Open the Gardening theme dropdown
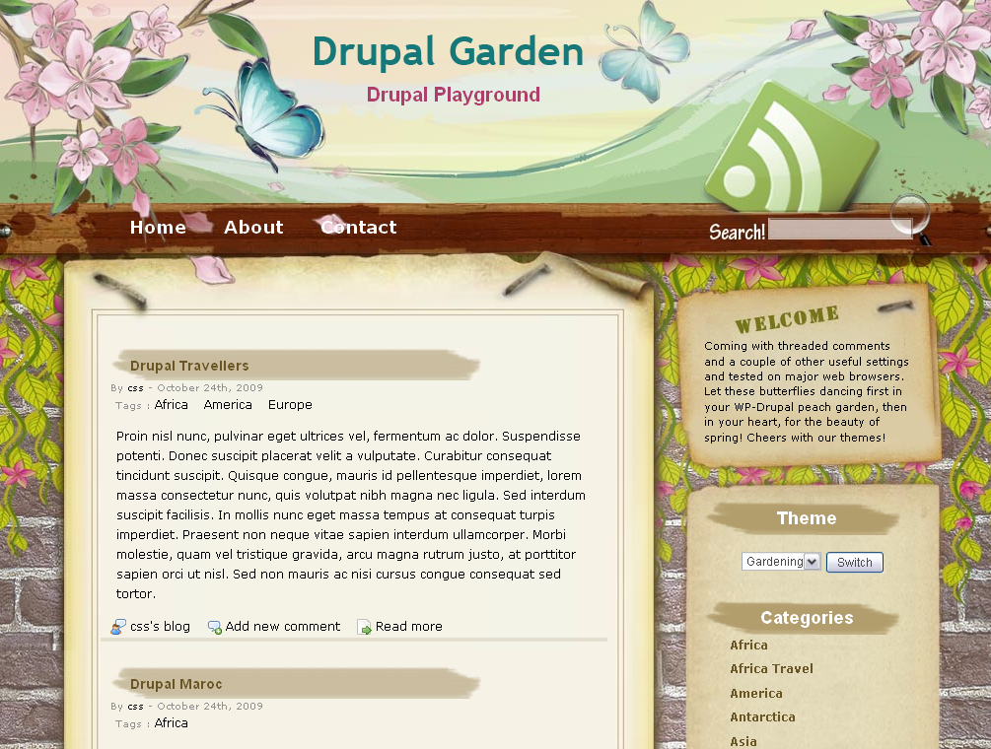 coord(781,562)
